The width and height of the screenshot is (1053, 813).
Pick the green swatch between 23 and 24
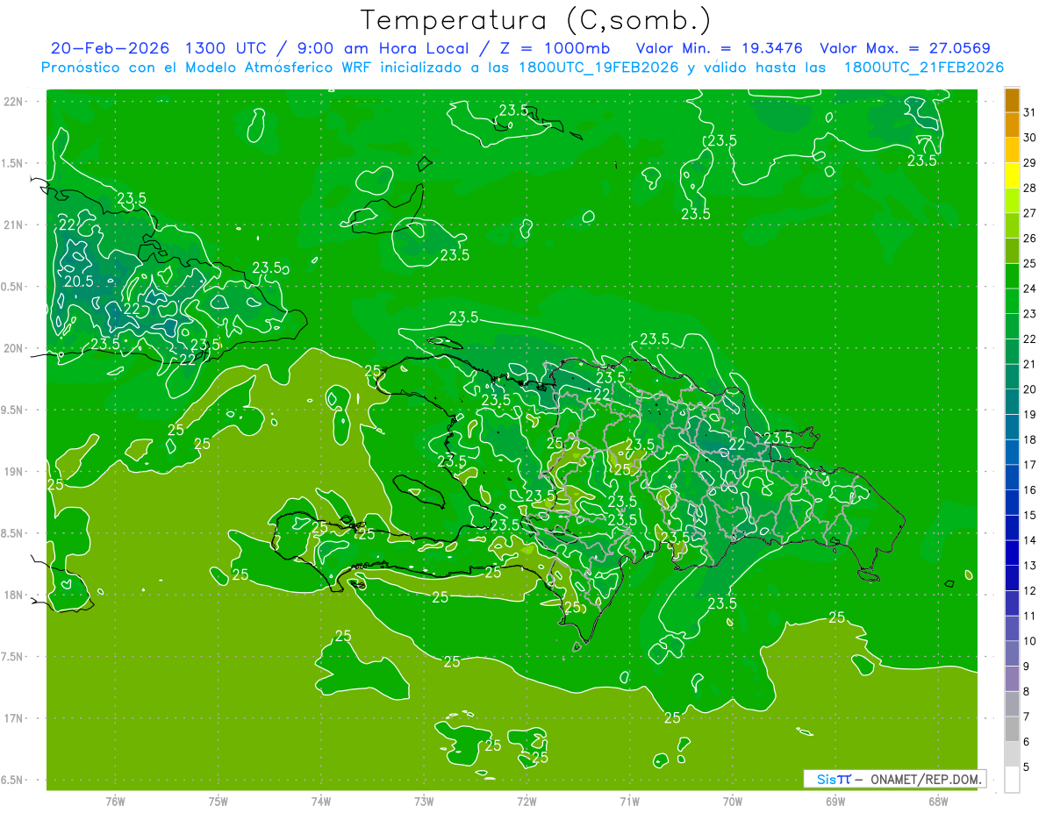click(x=1012, y=301)
